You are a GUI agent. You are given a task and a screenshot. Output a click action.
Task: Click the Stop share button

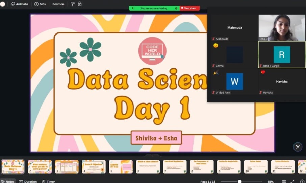pos(189,8)
